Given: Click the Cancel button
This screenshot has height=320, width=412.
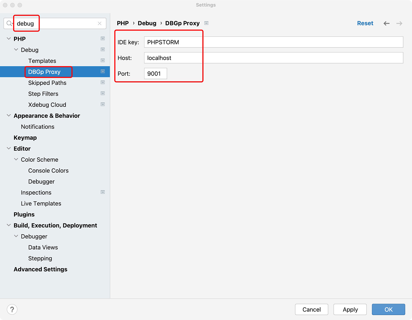Looking at the screenshot, I should [x=312, y=309].
